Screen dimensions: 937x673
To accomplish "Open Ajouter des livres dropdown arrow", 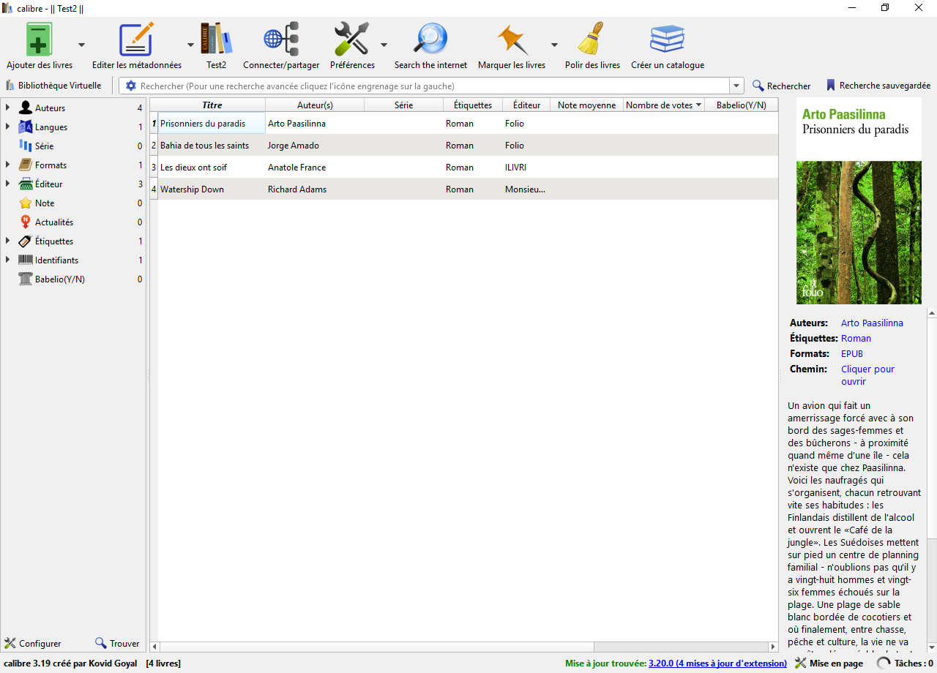I will coord(81,45).
